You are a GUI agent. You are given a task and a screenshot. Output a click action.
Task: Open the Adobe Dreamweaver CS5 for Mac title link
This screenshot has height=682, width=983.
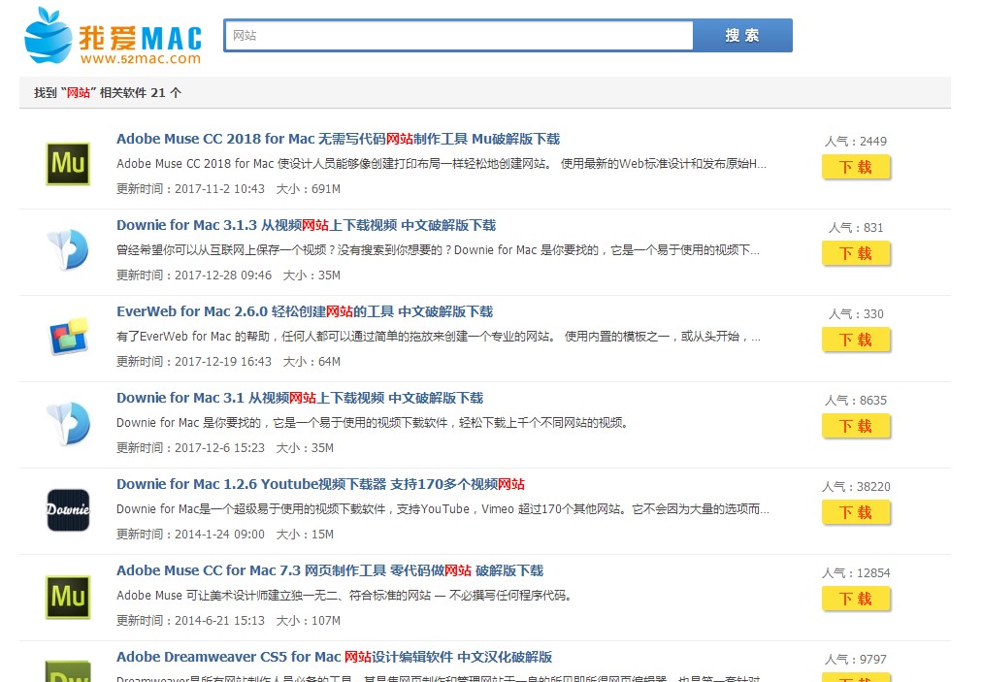334,658
